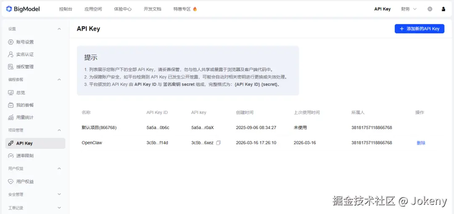Image resolution: width=454 pixels, height=214 pixels.
Task: Go to 体验中心 in top navigation
Action: click(x=123, y=9)
